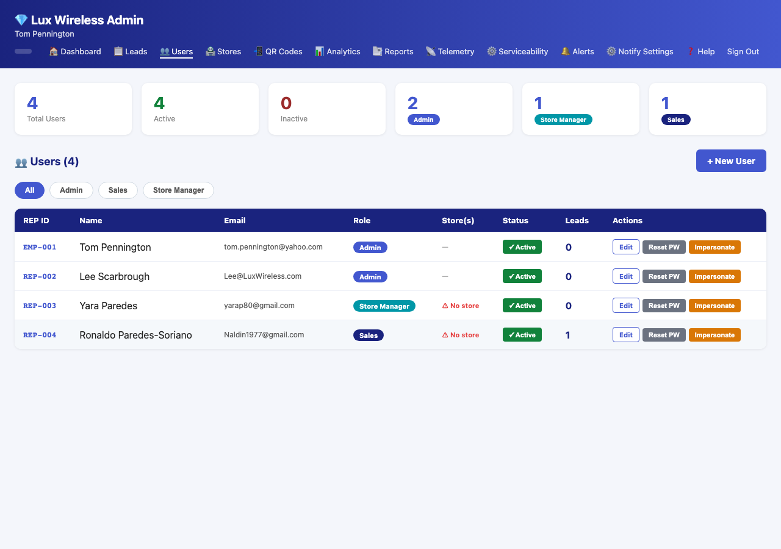Edit Yara Paredes's user record
This screenshot has width=781, height=549.
click(626, 306)
